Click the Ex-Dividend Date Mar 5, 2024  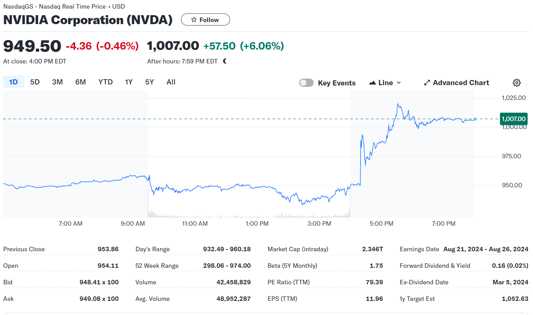[x=511, y=282]
